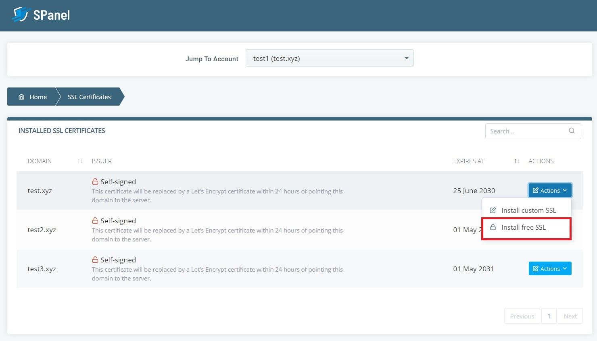Image resolution: width=597 pixels, height=341 pixels.
Task: Click the home icon in the breadcrumb
Action: pos(21,96)
